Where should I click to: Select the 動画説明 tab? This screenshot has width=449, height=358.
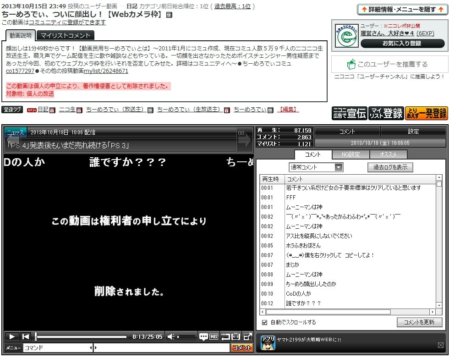[21, 35]
